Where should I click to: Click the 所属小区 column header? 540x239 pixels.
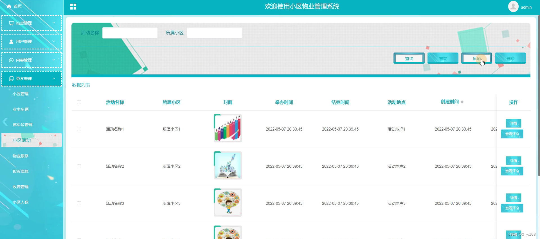172,102
